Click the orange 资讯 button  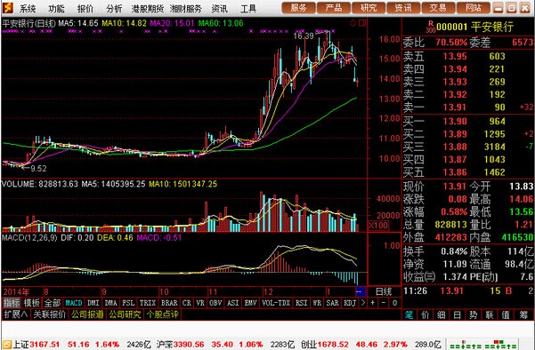[403, 7]
